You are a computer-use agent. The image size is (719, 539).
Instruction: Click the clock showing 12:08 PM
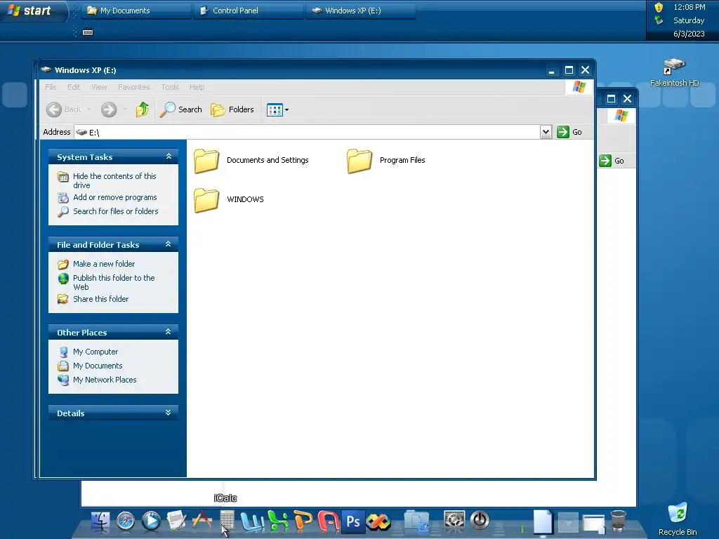tap(689, 7)
